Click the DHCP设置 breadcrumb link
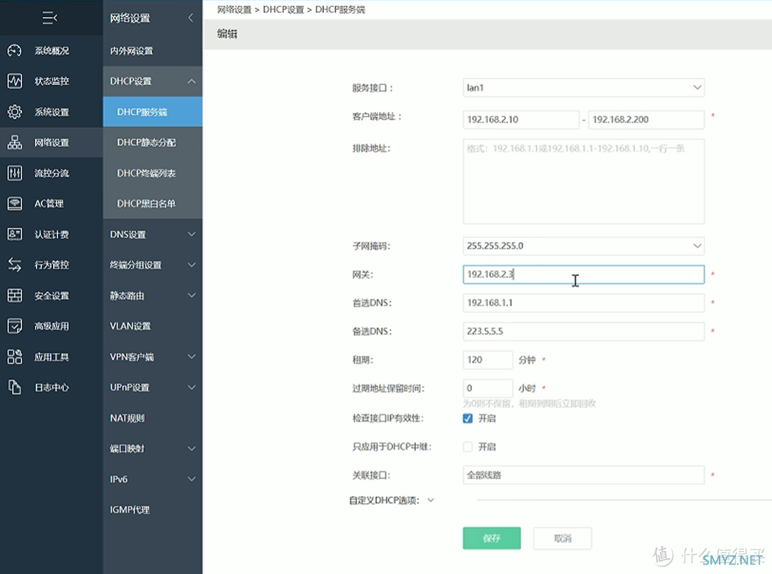Screen dimensions: 772x574 (283, 9)
